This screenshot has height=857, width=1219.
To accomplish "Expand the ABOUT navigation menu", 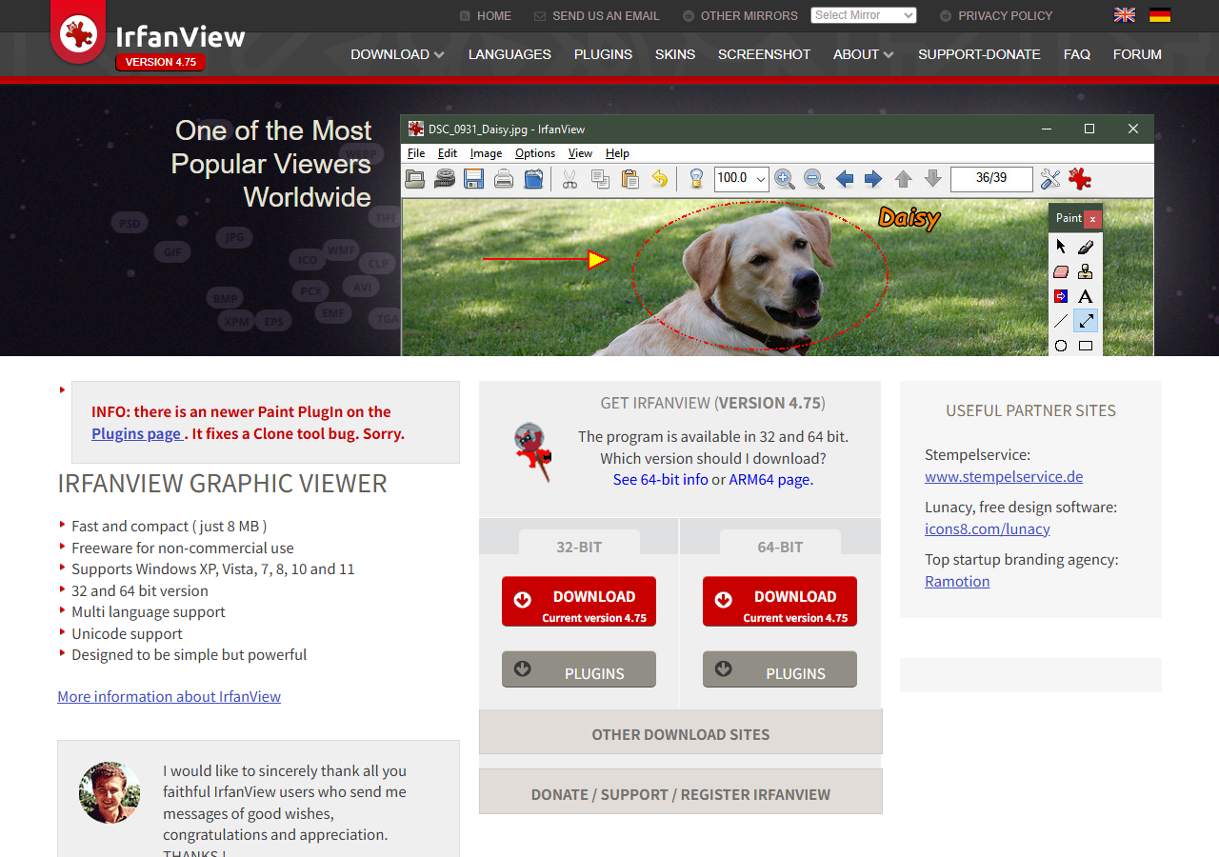I will pos(863,54).
